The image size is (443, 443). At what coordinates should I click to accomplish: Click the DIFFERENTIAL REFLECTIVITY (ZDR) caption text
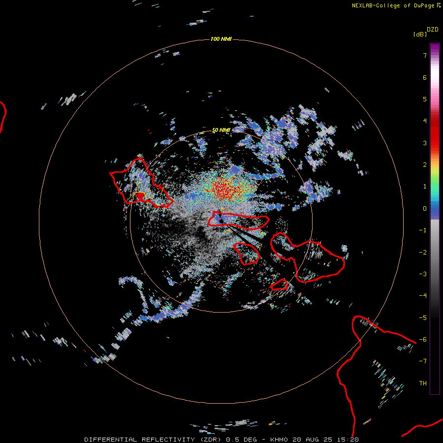click(154, 440)
